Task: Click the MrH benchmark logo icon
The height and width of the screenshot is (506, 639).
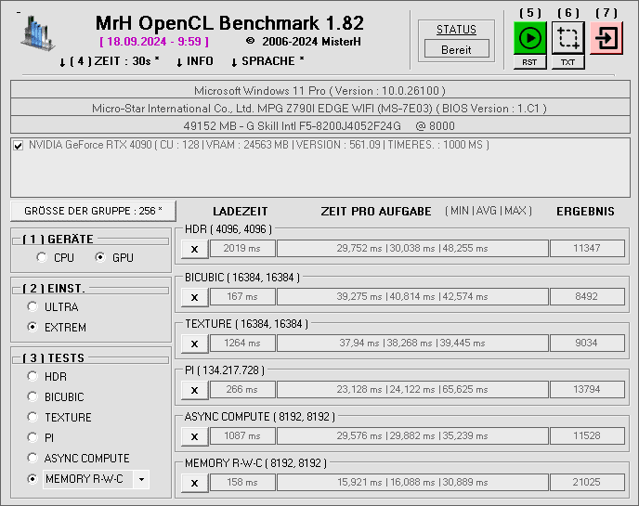Action: 37,33
